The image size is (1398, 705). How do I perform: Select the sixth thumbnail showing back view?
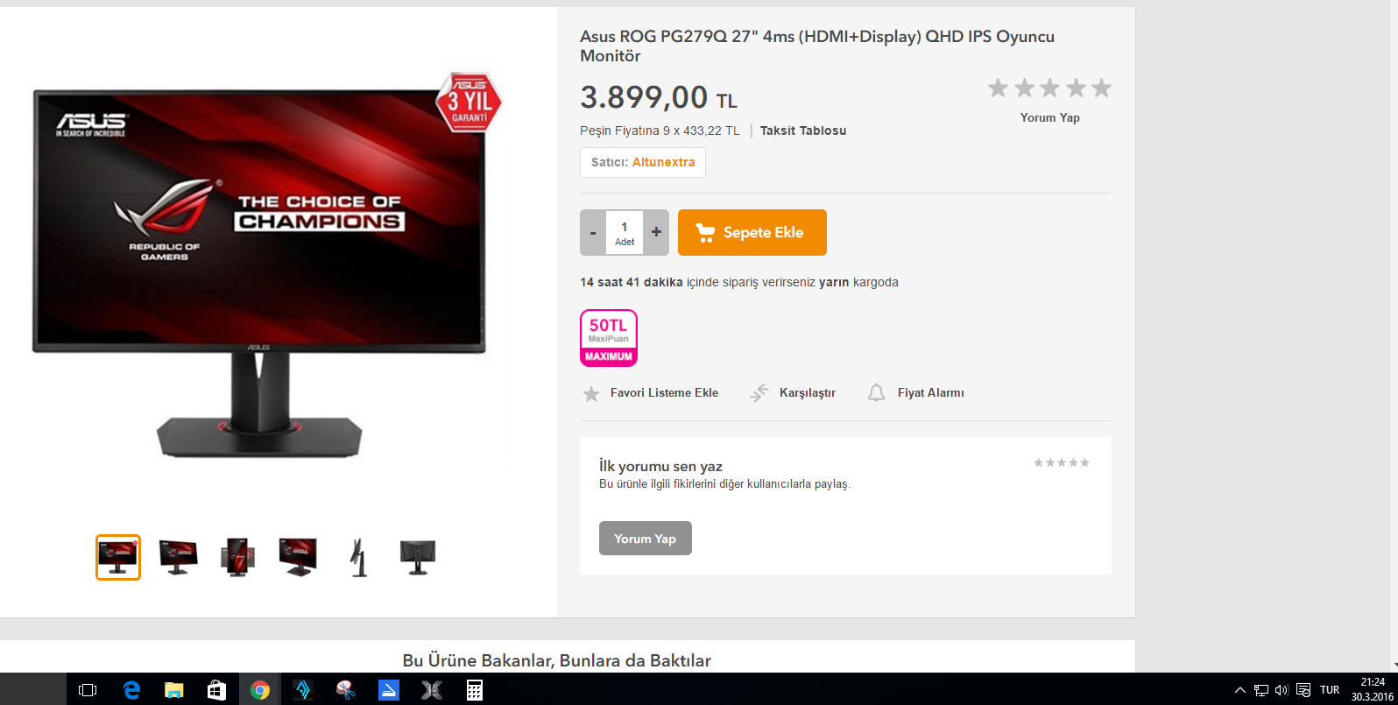(418, 557)
